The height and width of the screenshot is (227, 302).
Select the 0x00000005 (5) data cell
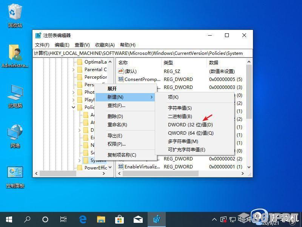tap(225, 79)
